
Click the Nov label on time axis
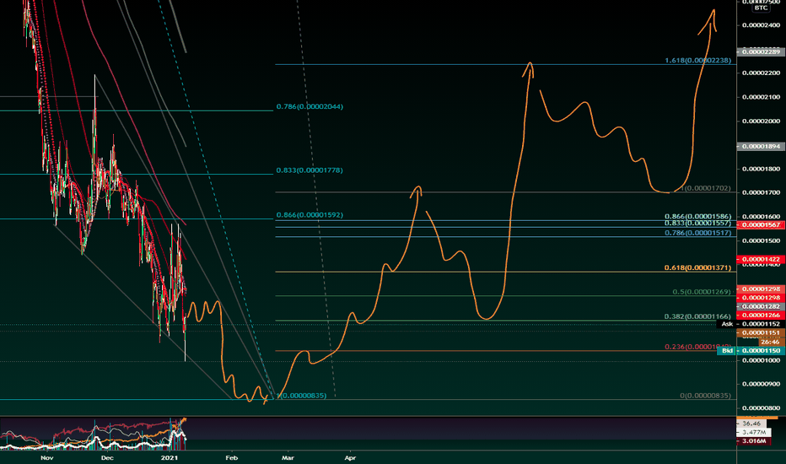(x=46, y=458)
